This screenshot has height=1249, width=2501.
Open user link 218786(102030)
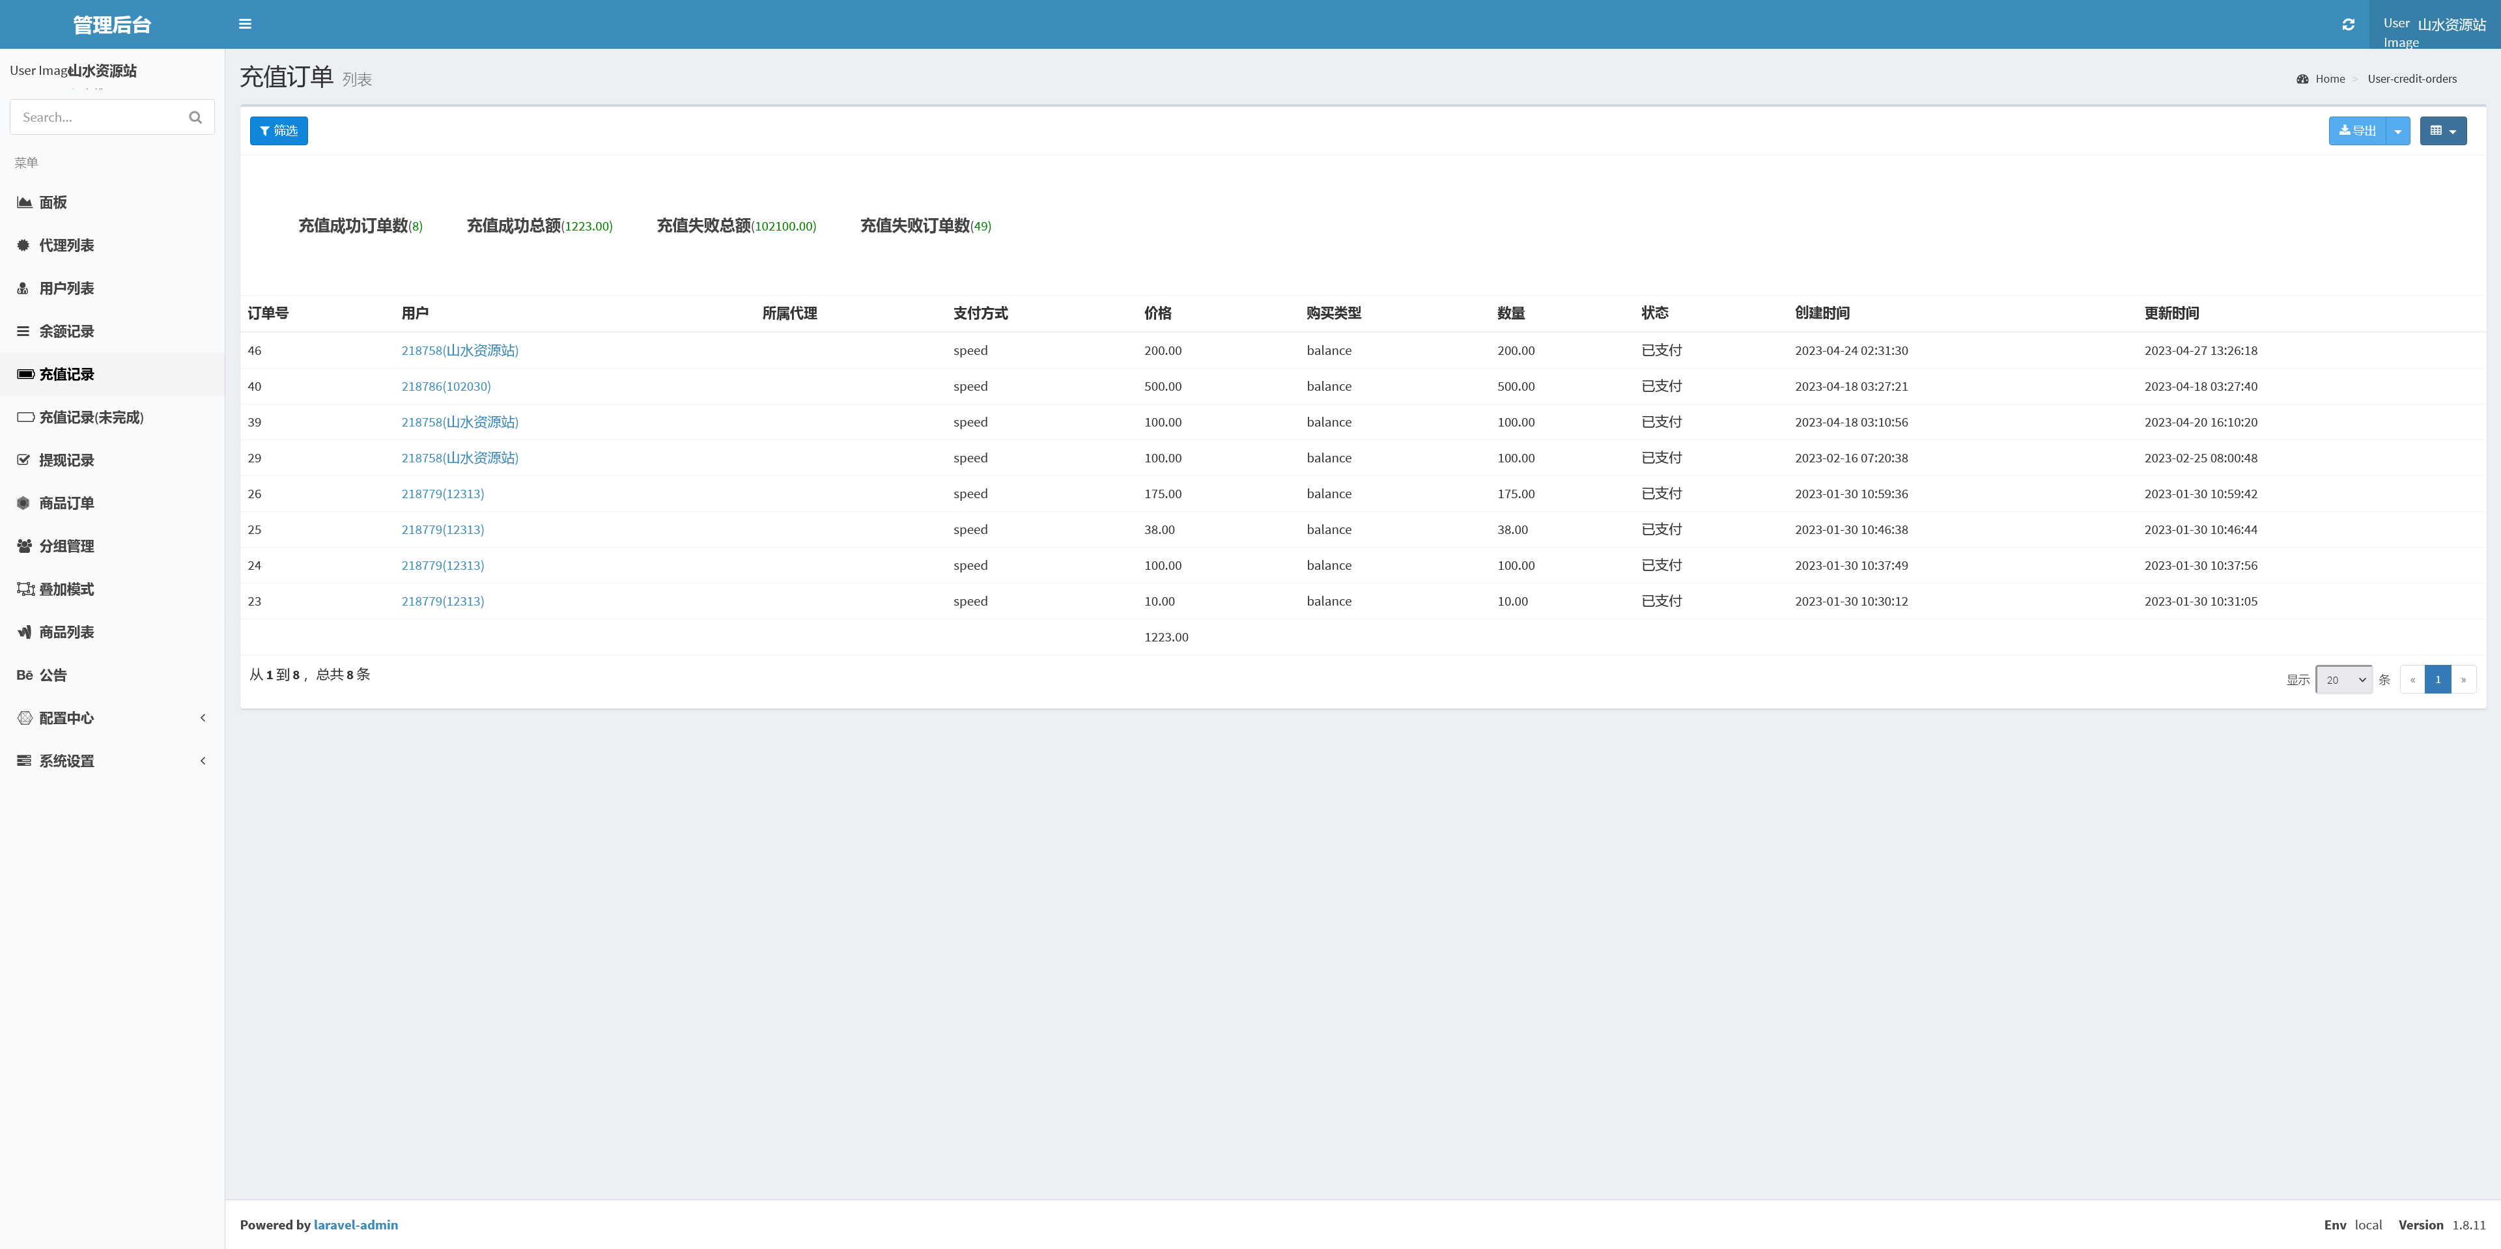pos(445,386)
